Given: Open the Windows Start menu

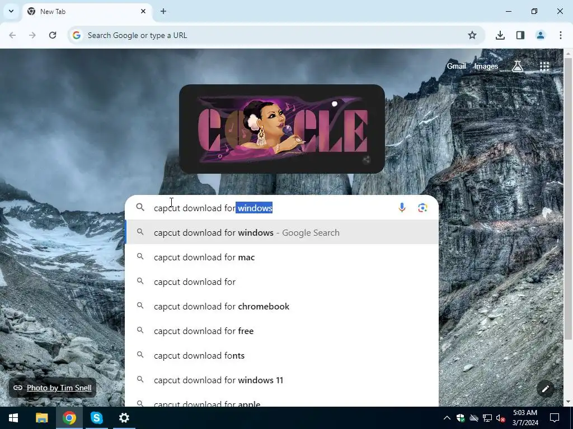Looking at the screenshot, I should pyautogui.click(x=13, y=418).
